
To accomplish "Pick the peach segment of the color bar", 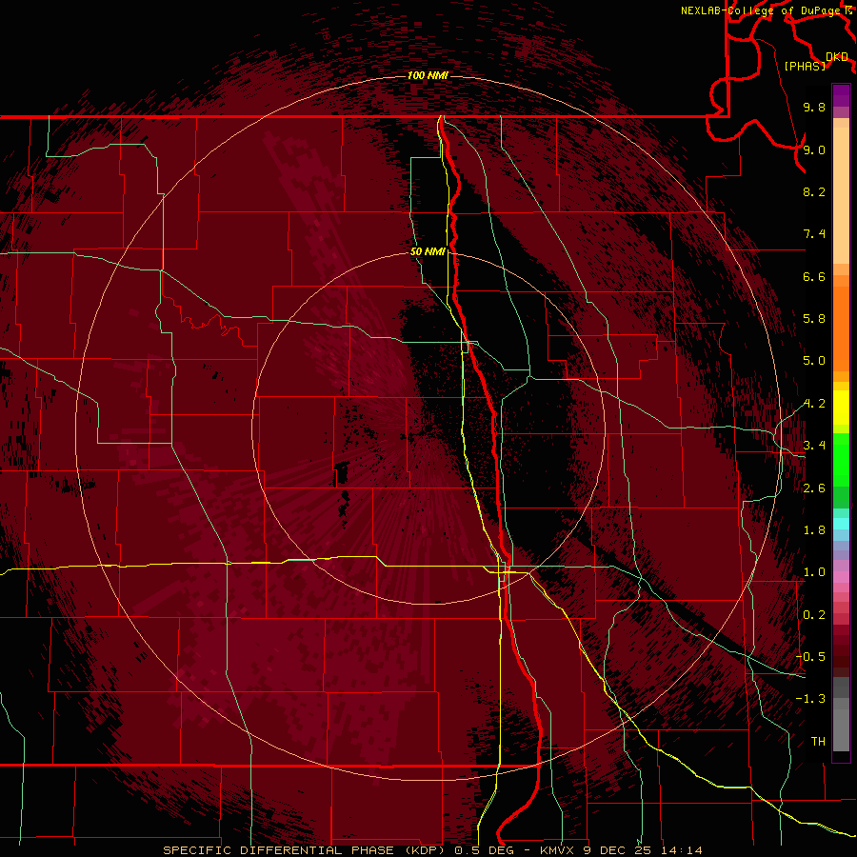I will pos(841,197).
